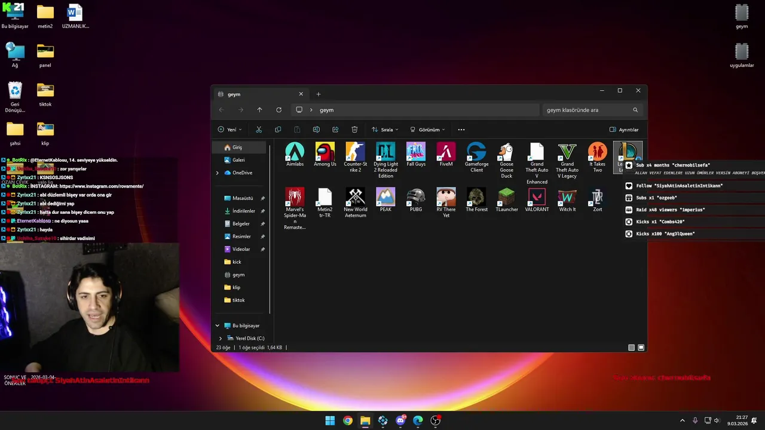Collapse the Bu bilgisayar tree node
Viewport: 765px width, 430px height.
217,325
